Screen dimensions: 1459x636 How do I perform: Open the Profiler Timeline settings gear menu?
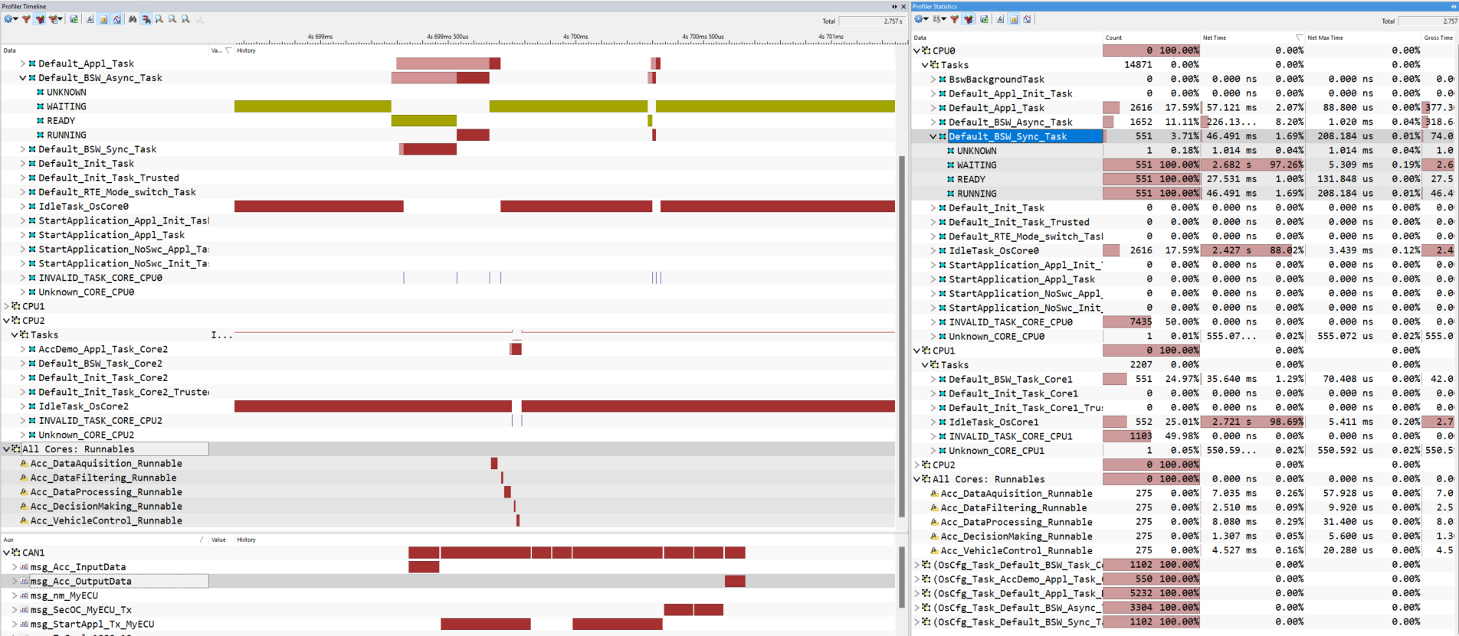[8, 19]
